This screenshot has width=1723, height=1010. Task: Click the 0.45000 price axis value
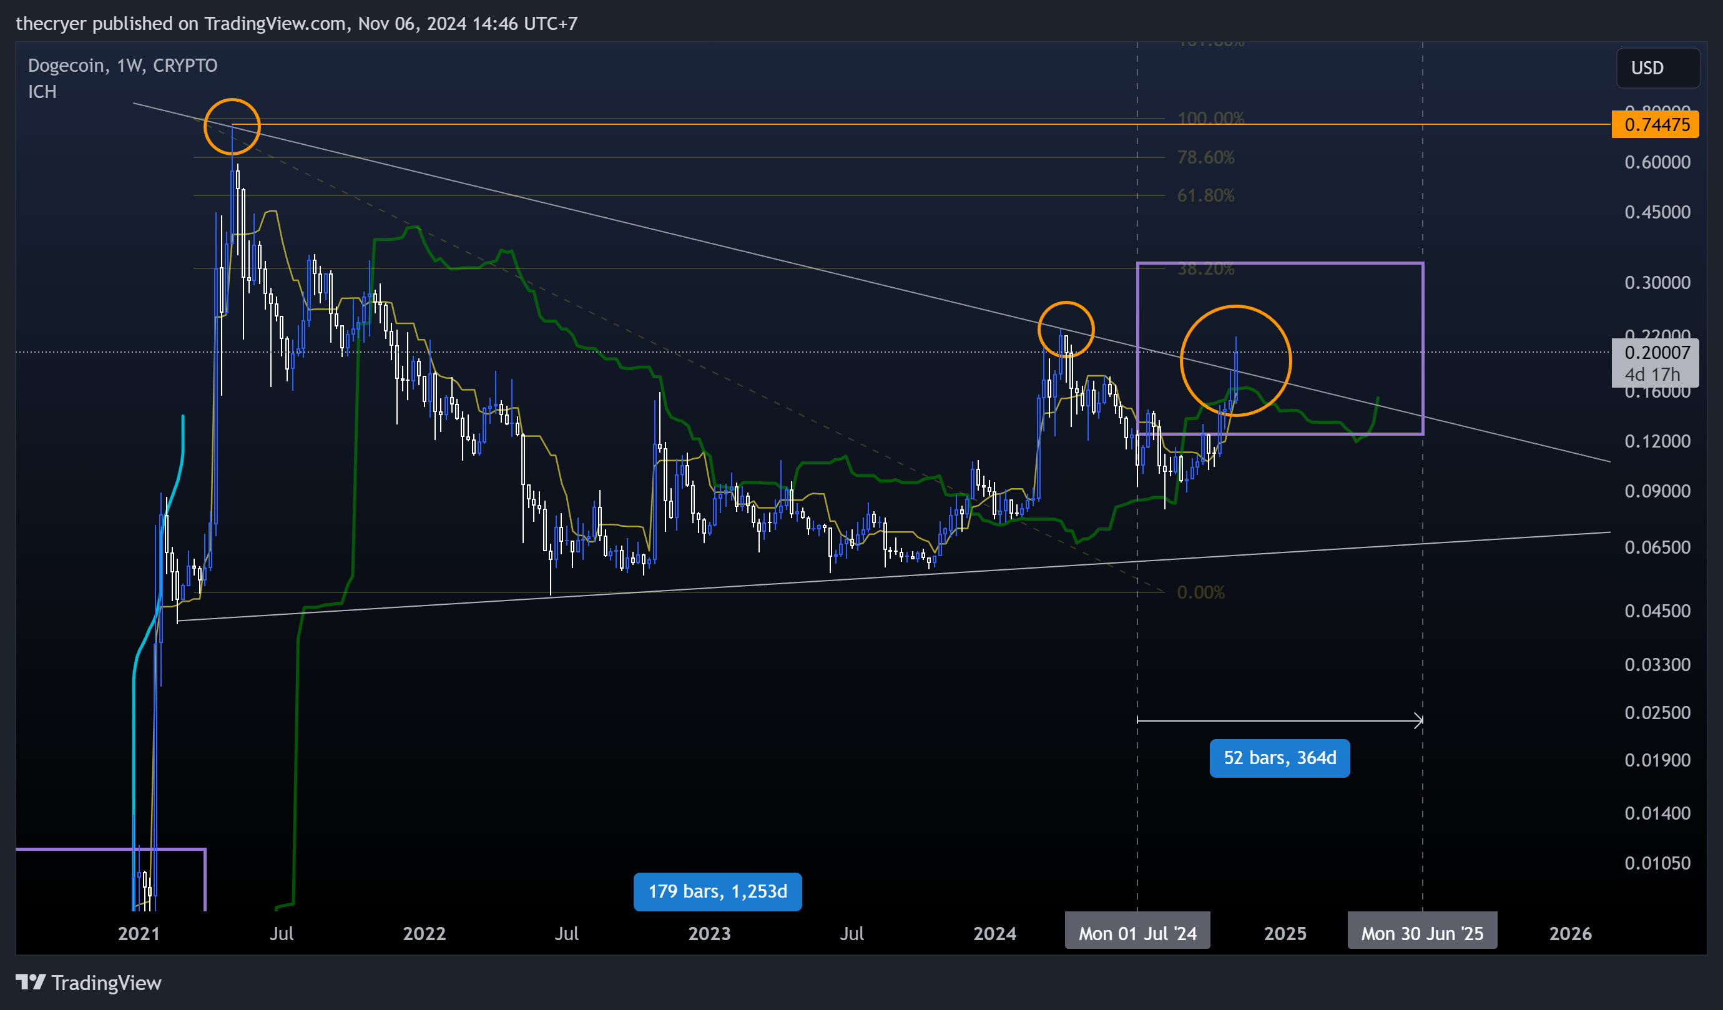[1657, 212]
